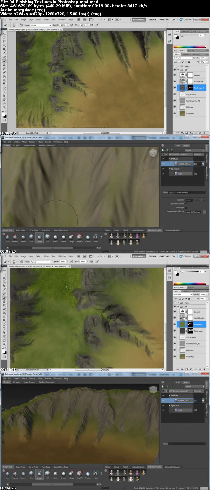This screenshot has height=490, width=210.
Task: Click Rock copy 4 mask thumbnail, 00:03:37 Photoshop
Action: (x=191, y=88)
